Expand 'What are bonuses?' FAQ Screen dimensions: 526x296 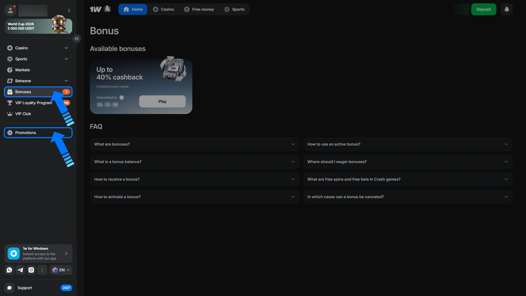pos(195,144)
